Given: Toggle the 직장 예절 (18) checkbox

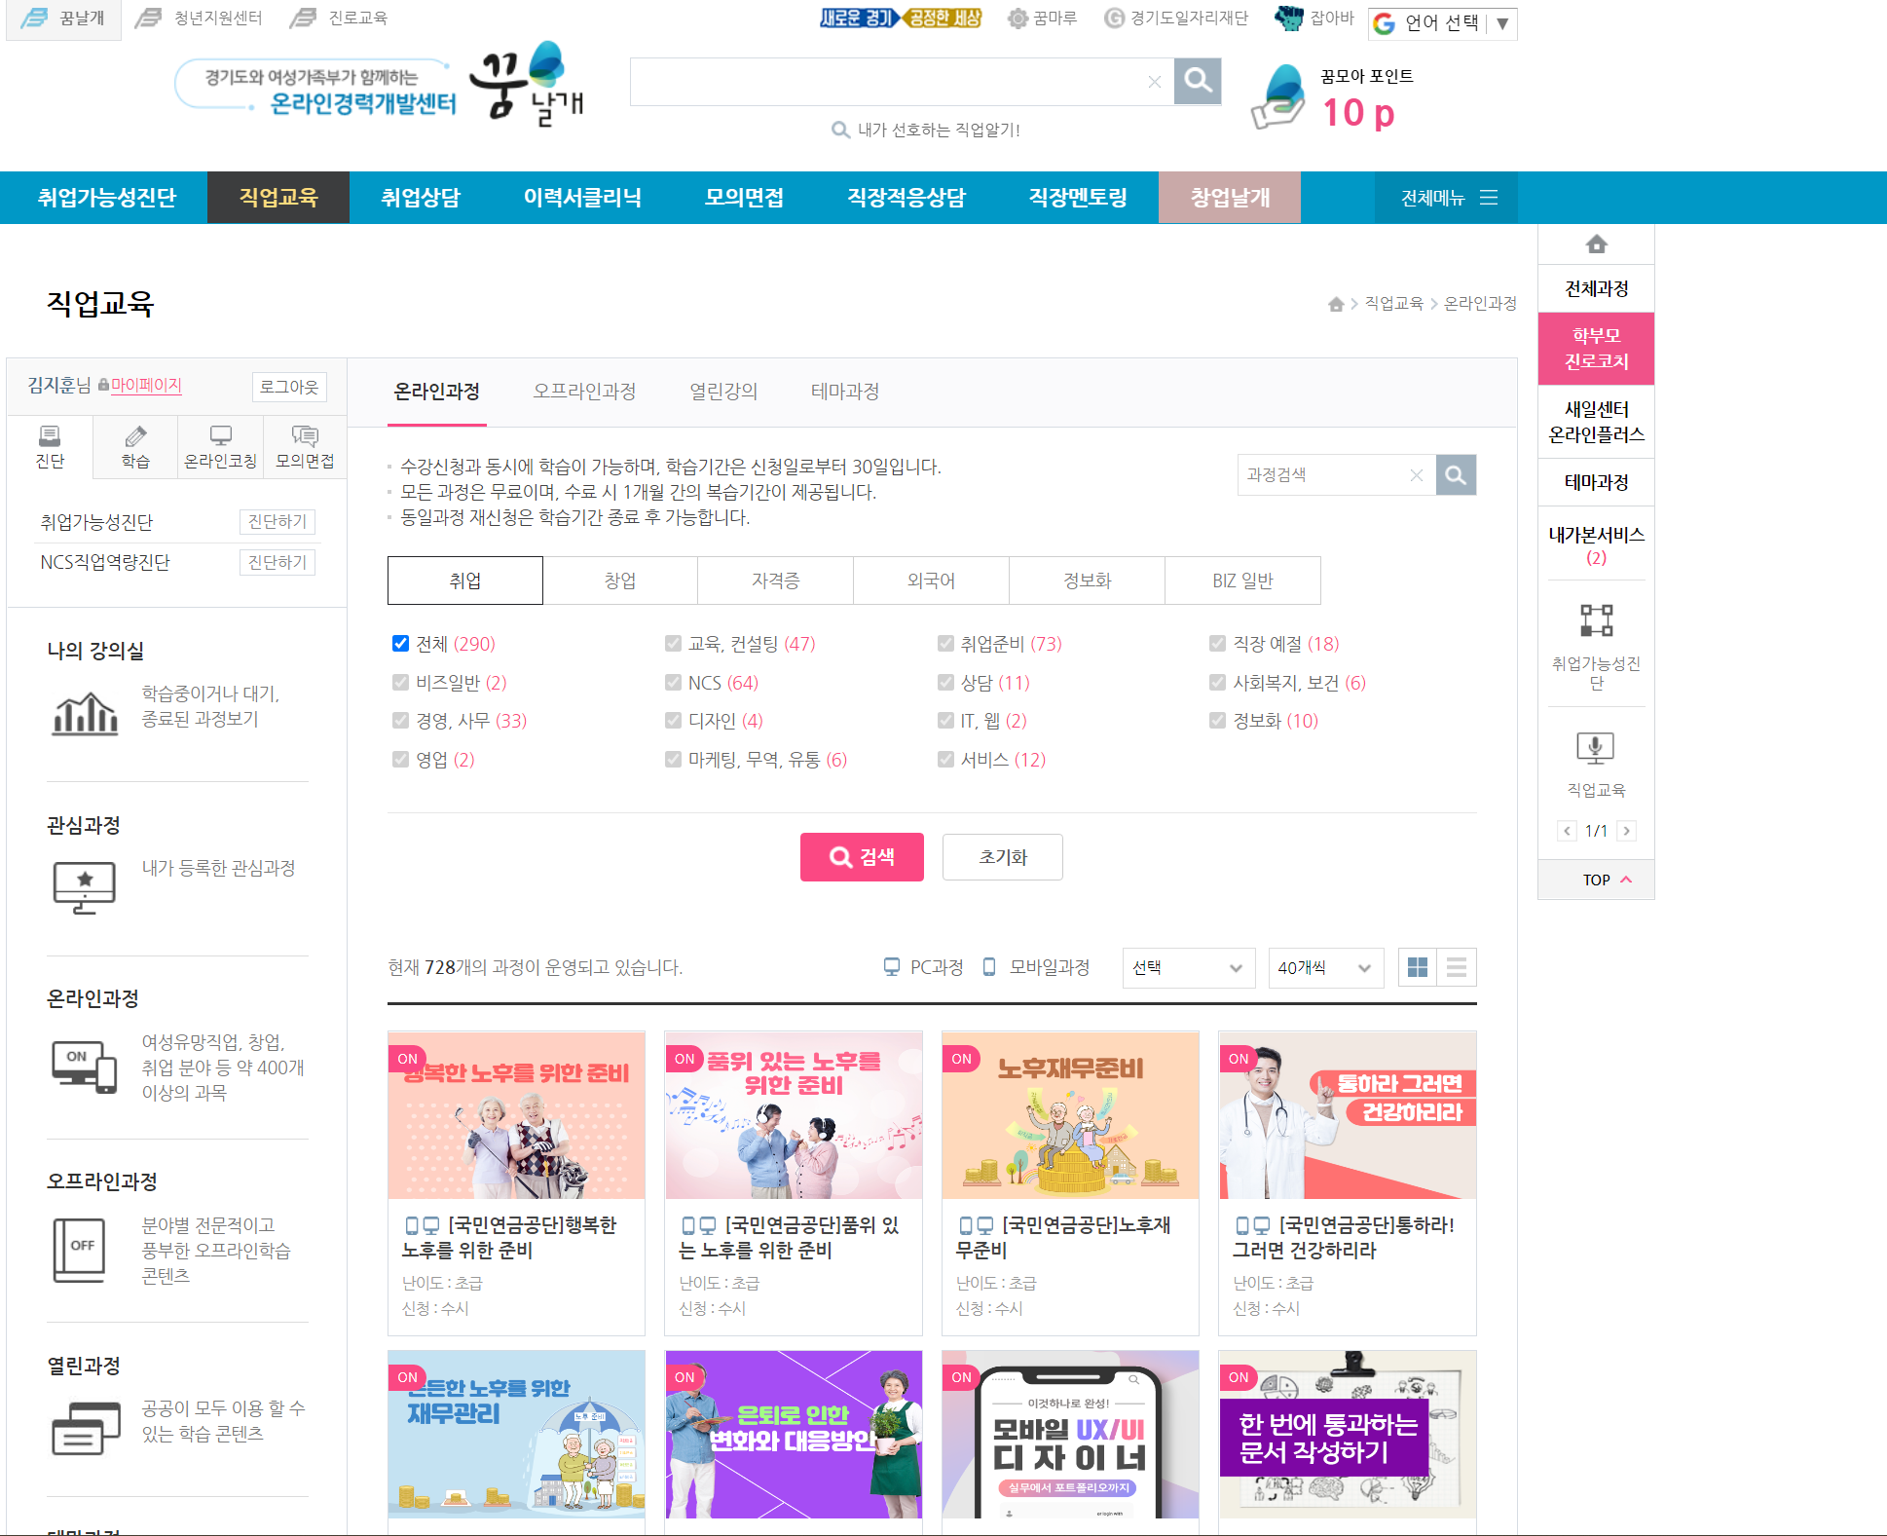Looking at the screenshot, I should pyautogui.click(x=1217, y=644).
